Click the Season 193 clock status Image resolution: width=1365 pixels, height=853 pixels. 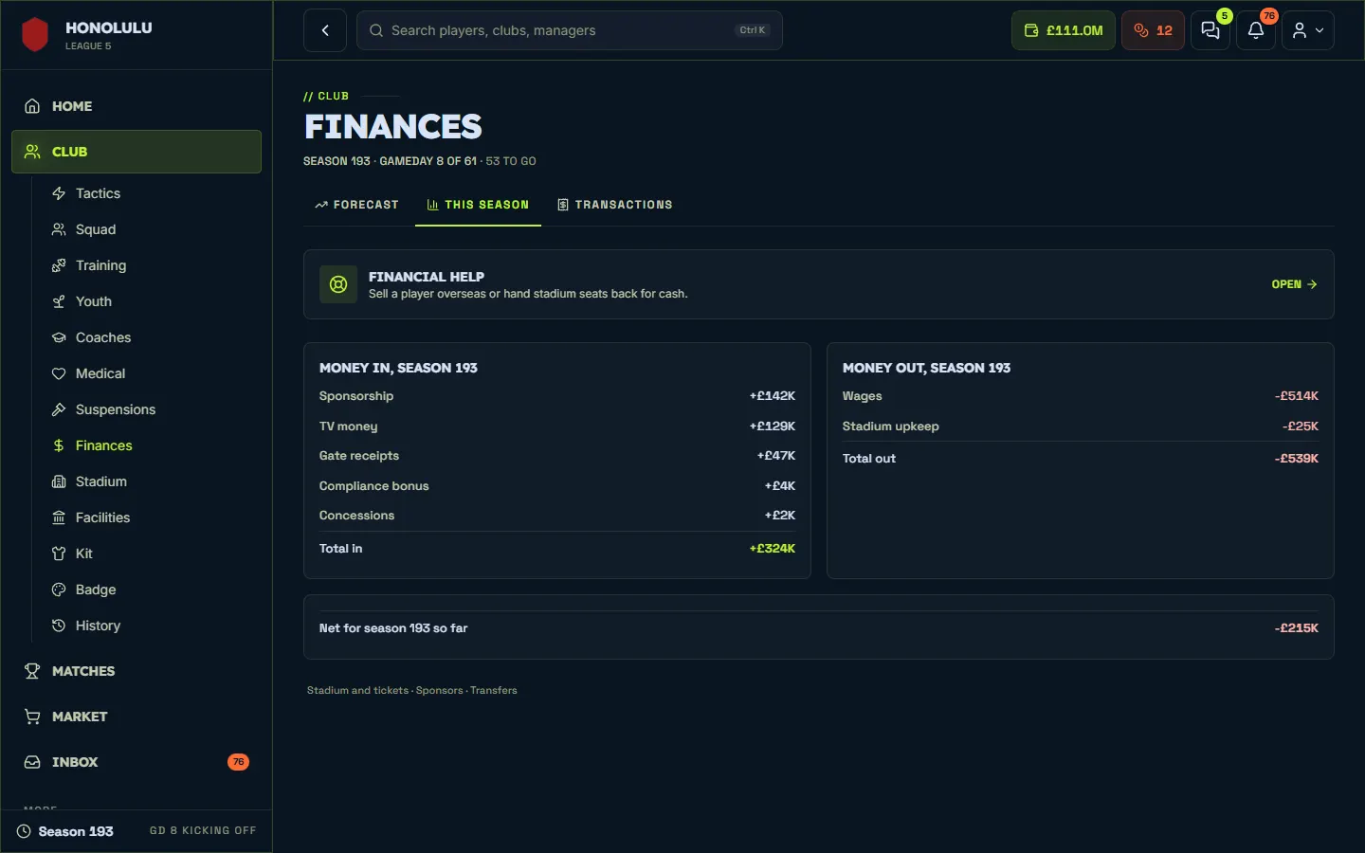(x=65, y=831)
